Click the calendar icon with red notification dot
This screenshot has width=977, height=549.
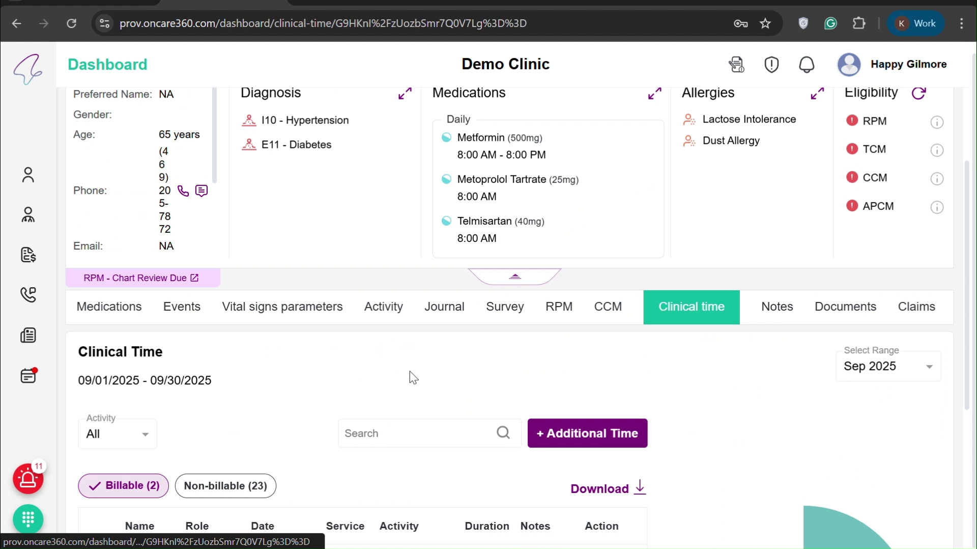(28, 376)
